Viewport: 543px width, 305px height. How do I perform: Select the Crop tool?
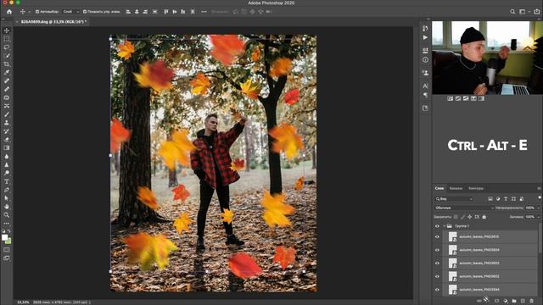click(7, 64)
